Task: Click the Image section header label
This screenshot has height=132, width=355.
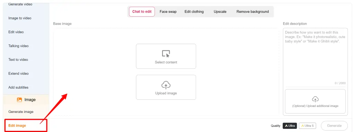Action: [30, 100]
